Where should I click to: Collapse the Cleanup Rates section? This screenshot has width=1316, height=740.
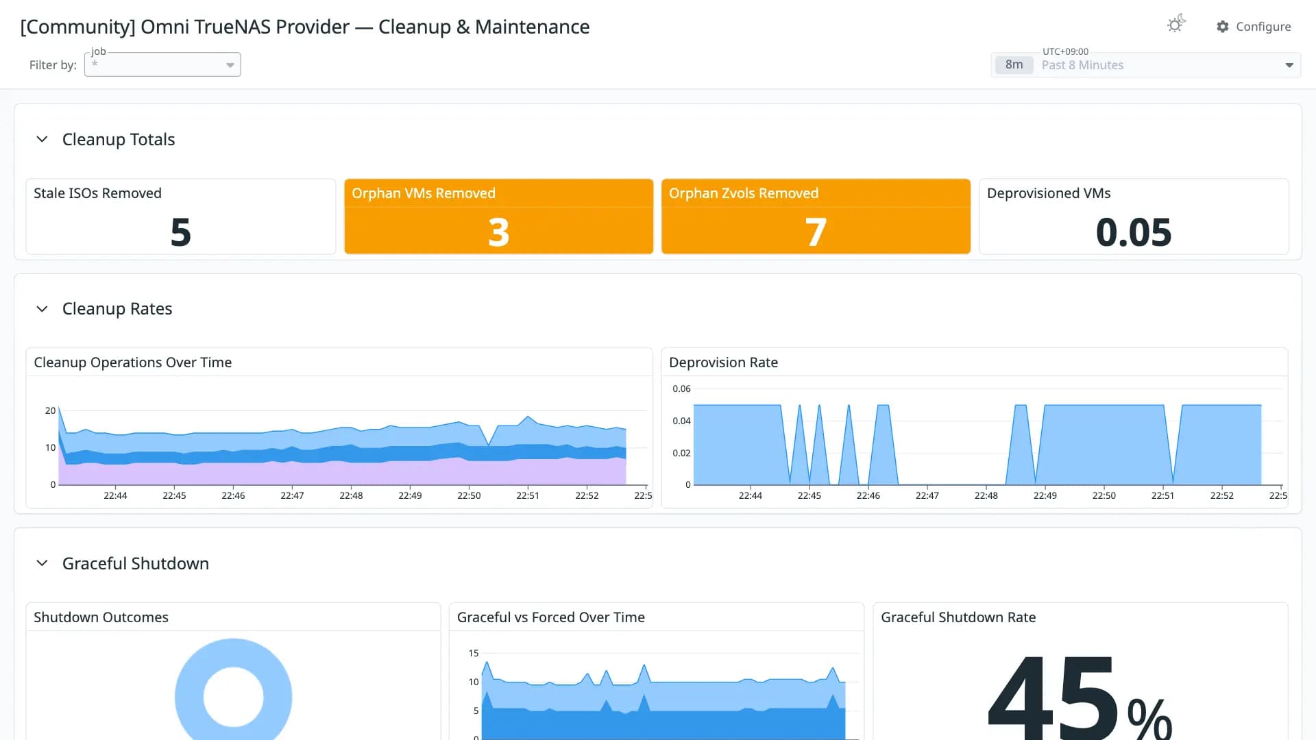pos(42,309)
